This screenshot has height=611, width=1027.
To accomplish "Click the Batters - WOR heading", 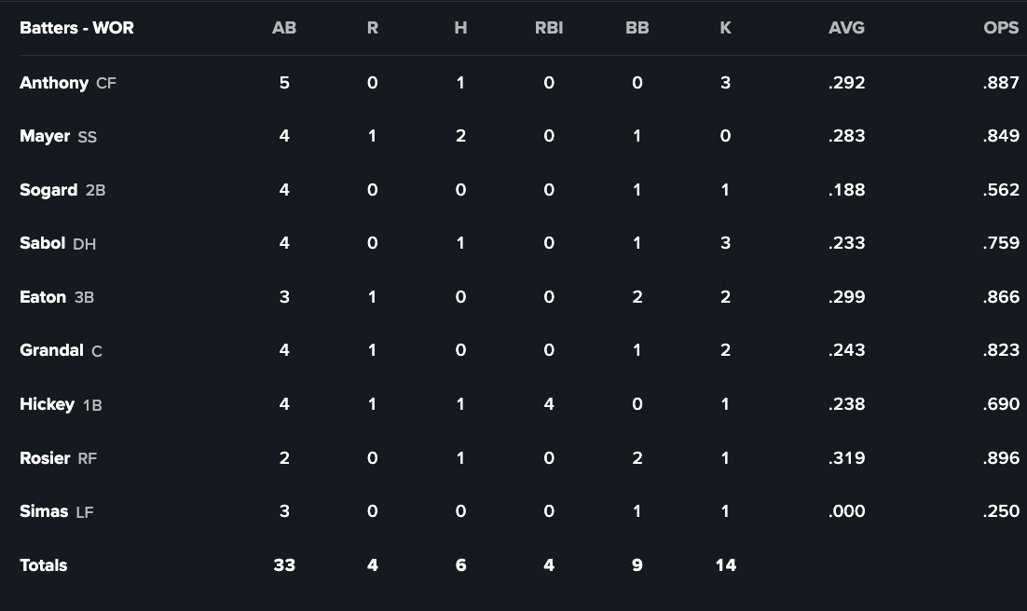I will tap(76, 28).
